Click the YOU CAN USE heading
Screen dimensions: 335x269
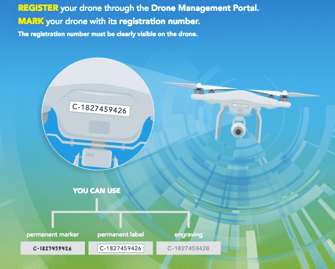[96, 191]
